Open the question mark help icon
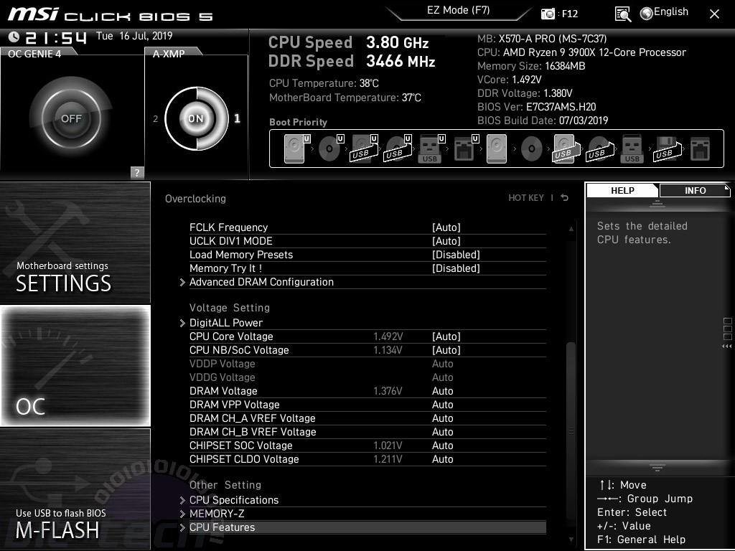Viewport: 735px width, 551px height. click(x=137, y=172)
